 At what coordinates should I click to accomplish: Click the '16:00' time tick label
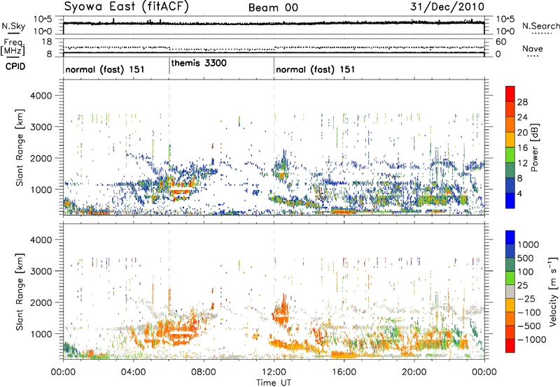click(344, 372)
